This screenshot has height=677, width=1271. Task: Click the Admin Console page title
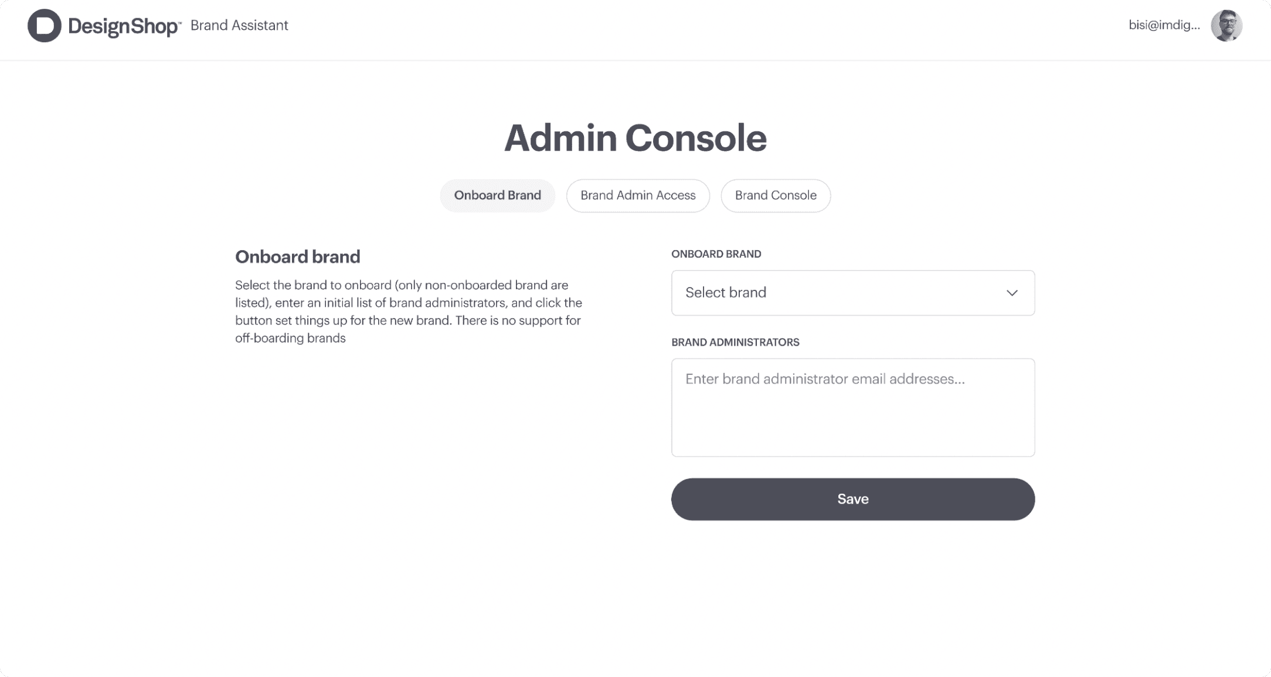tap(635, 138)
